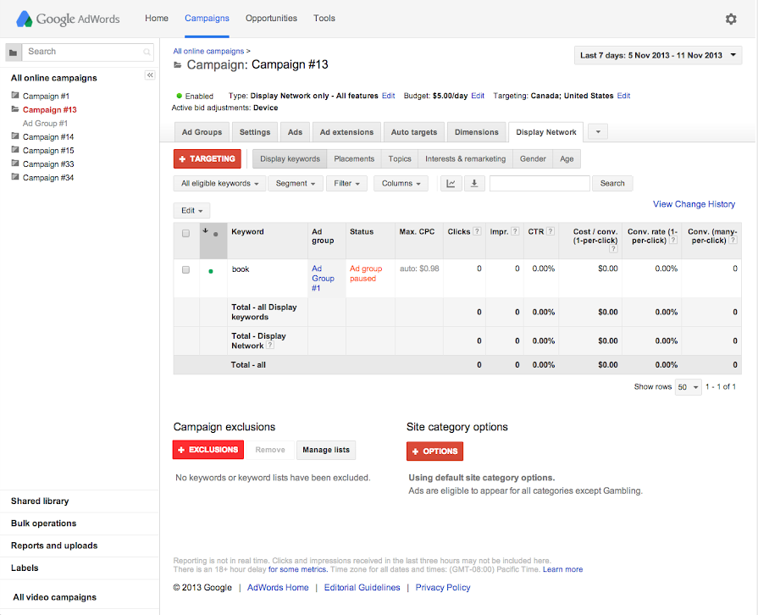Tick the checkbox for keyword book
This screenshot has width=758, height=615.
(x=185, y=269)
